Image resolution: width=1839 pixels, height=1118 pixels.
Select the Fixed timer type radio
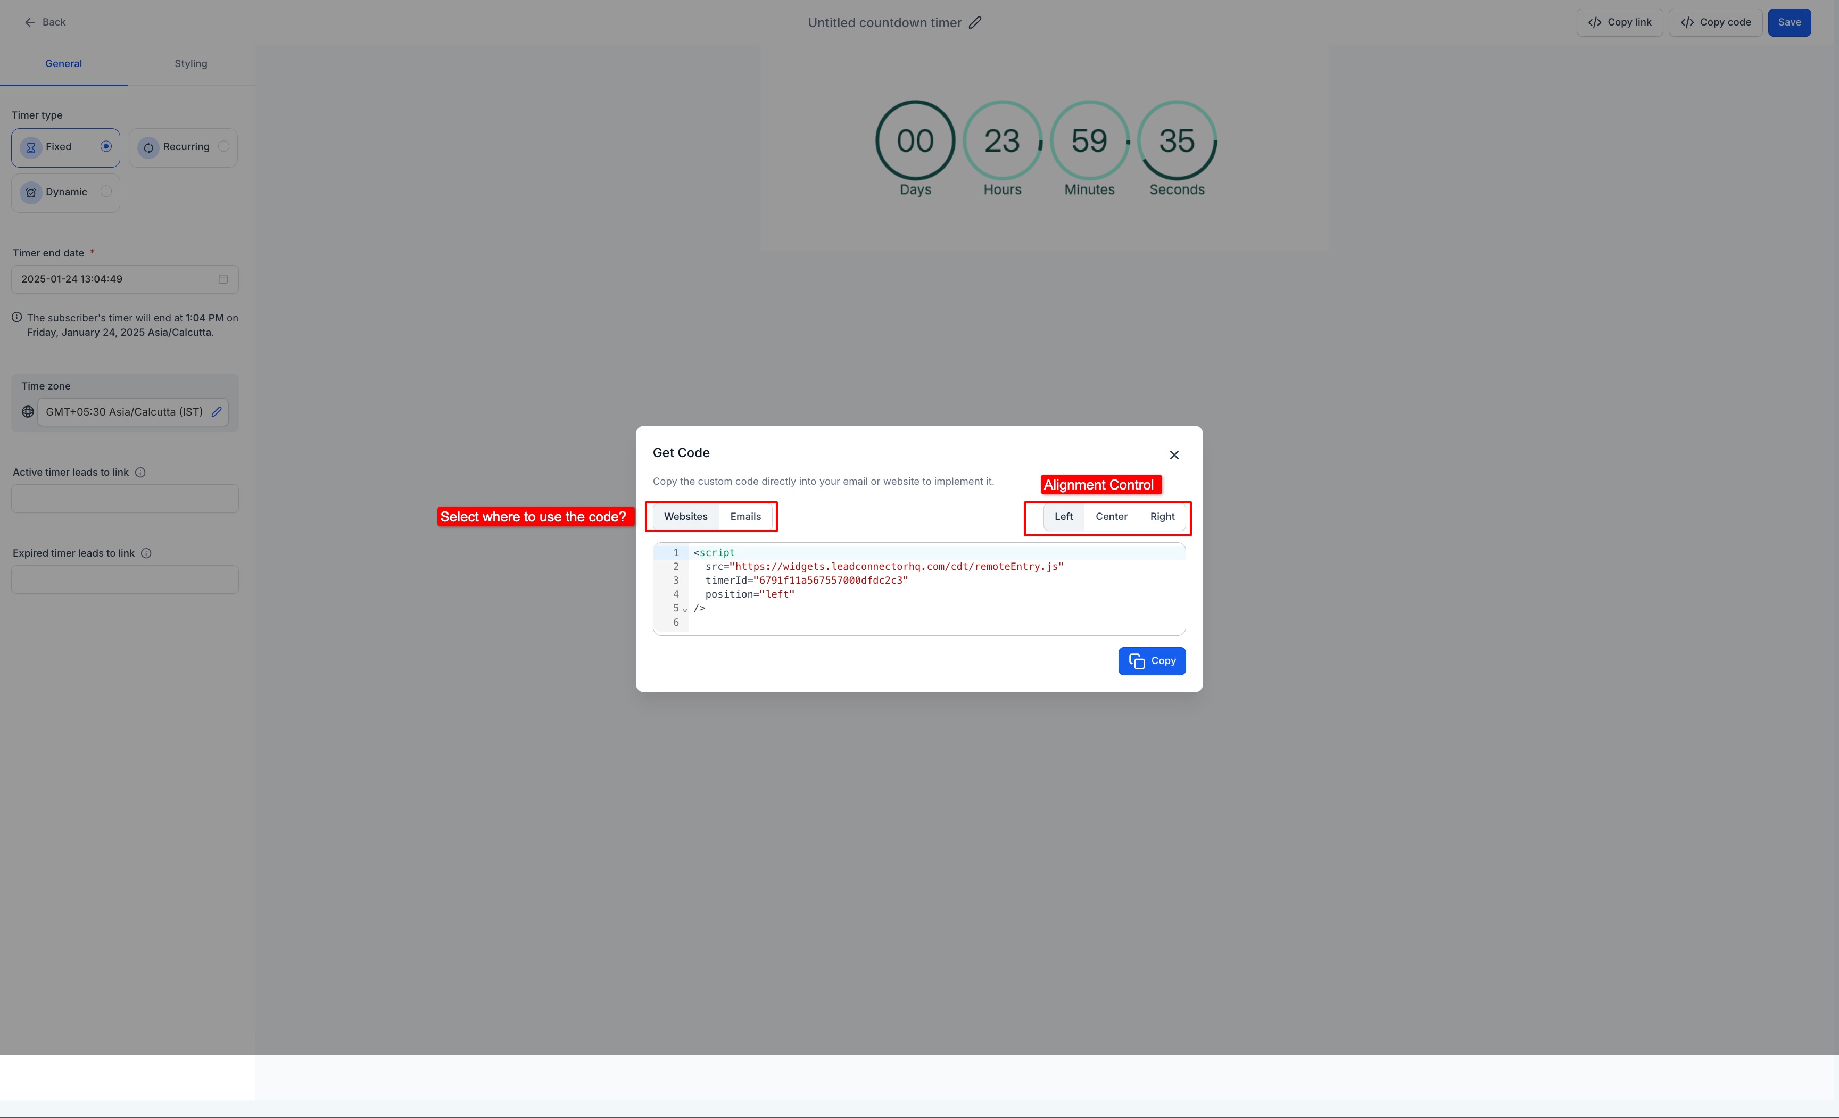pos(106,146)
